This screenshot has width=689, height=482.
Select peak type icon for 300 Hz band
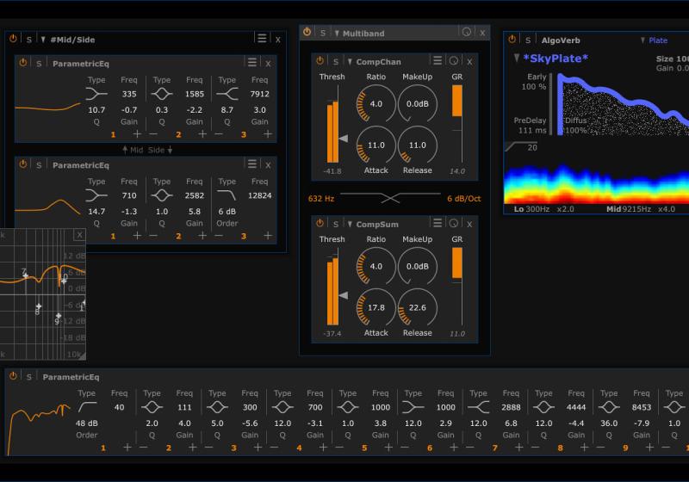(217, 407)
